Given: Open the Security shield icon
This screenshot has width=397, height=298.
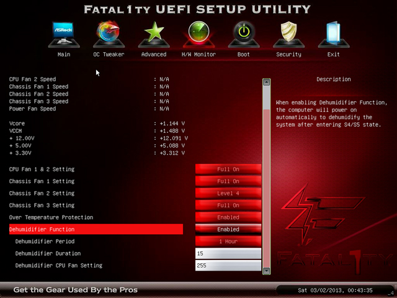Looking at the screenshot, I should pyautogui.click(x=288, y=35).
